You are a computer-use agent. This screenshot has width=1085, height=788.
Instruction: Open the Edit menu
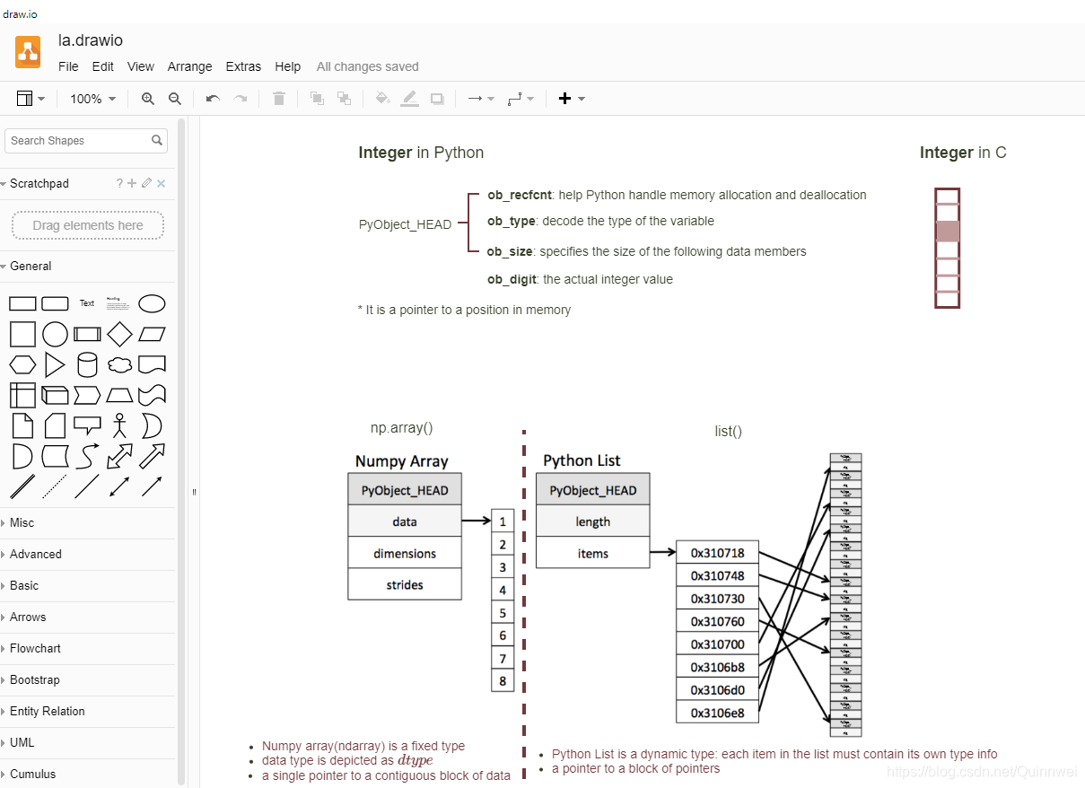(x=103, y=66)
